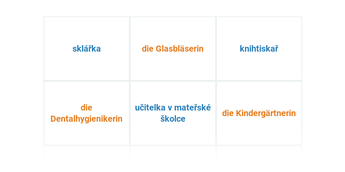Click the orange text die Kindergärtnerin
This screenshot has width=345, height=172.
tap(259, 113)
